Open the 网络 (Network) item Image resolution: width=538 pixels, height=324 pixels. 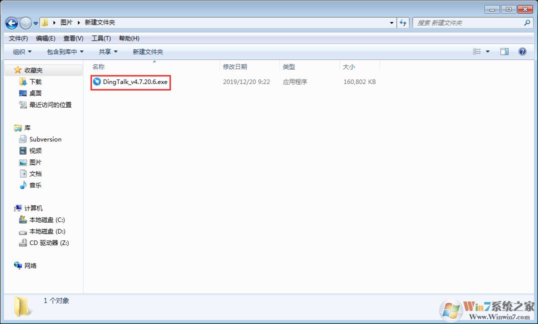pos(29,265)
